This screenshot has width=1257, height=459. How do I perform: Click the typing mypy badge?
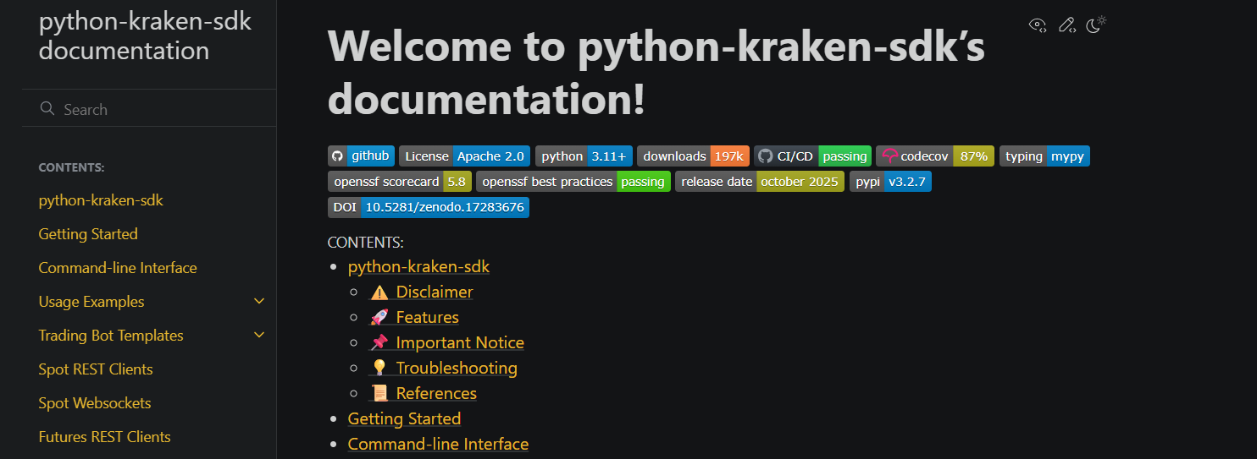(x=1044, y=156)
